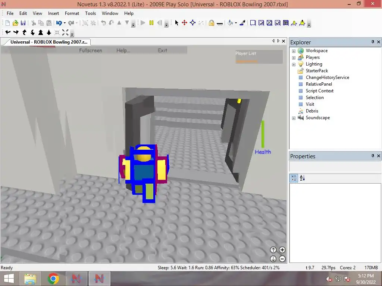Click the yellow Pause button
Screen dimensions: 382x286
[151, 23]
